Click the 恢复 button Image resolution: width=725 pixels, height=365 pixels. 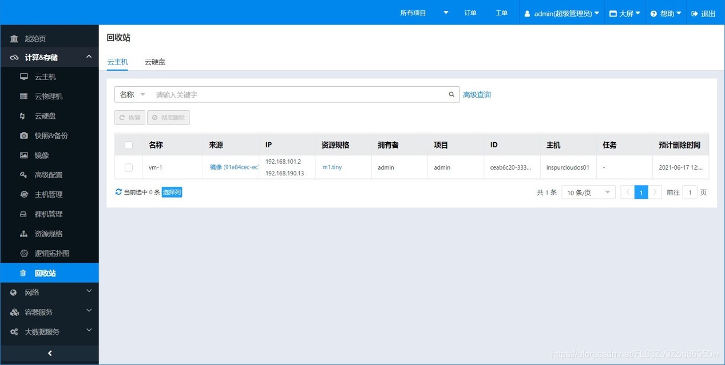click(x=130, y=118)
